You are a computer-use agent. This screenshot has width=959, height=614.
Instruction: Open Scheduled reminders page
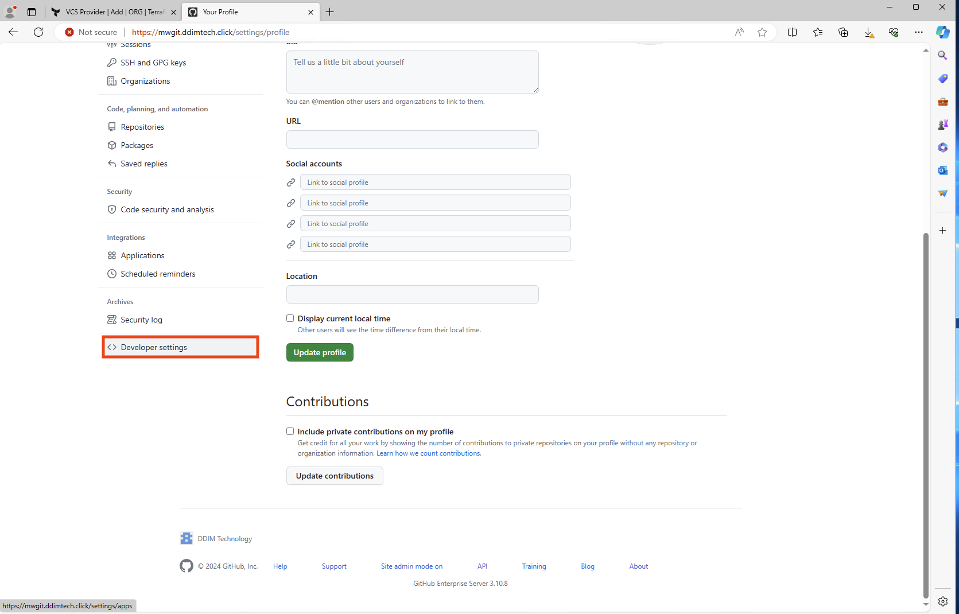158,274
